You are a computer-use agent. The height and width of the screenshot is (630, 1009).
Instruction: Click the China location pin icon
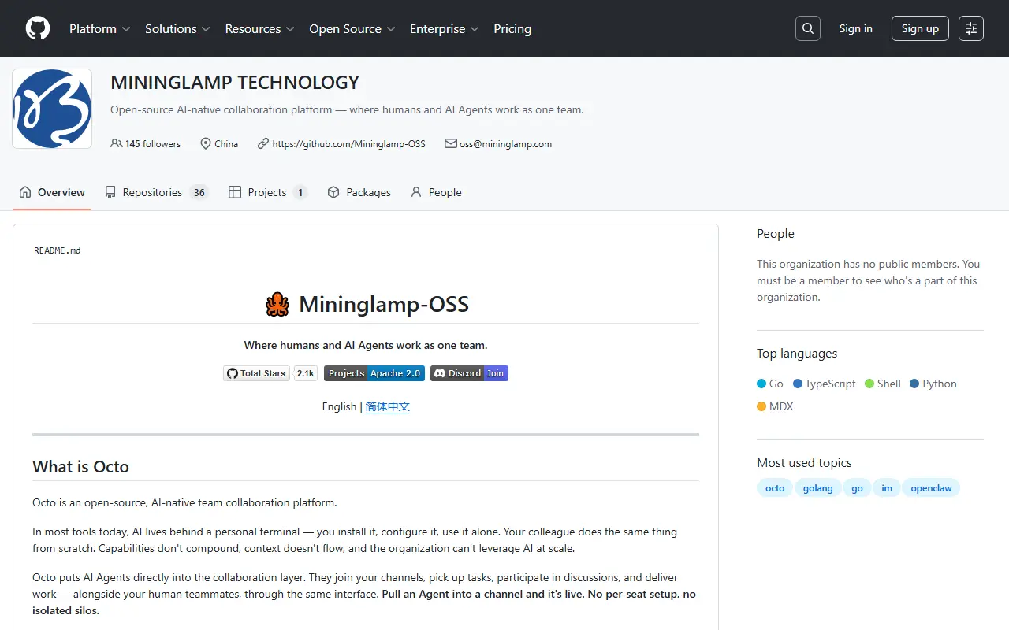pos(206,144)
